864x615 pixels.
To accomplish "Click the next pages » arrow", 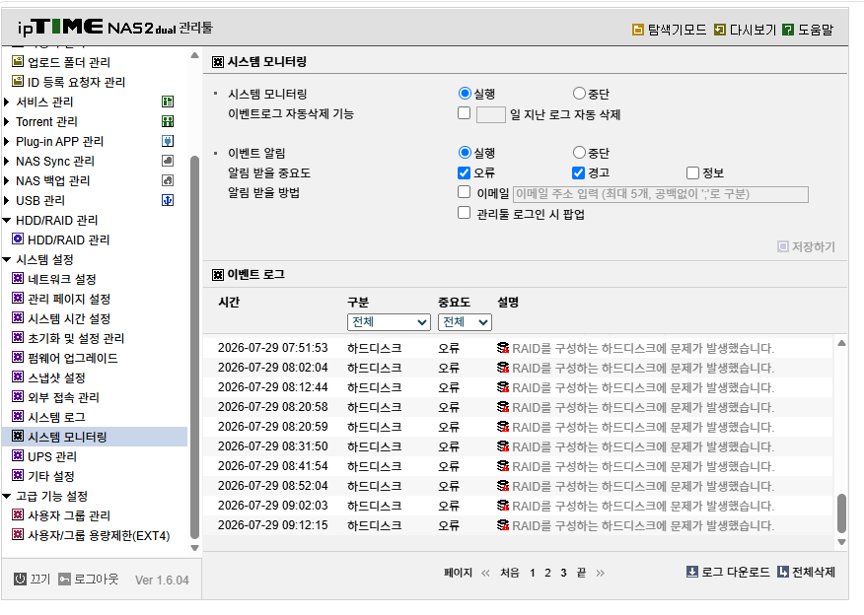I will click(x=600, y=574).
